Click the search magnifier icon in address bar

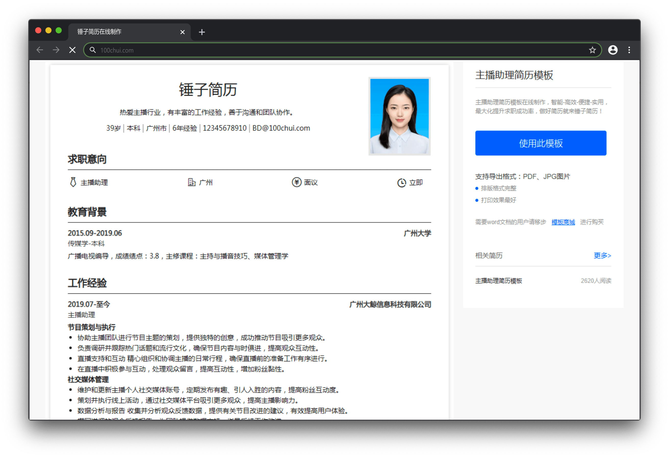coord(93,50)
